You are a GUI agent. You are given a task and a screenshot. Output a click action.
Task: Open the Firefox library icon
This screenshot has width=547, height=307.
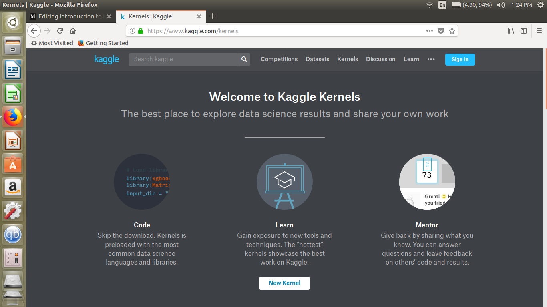(x=511, y=31)
